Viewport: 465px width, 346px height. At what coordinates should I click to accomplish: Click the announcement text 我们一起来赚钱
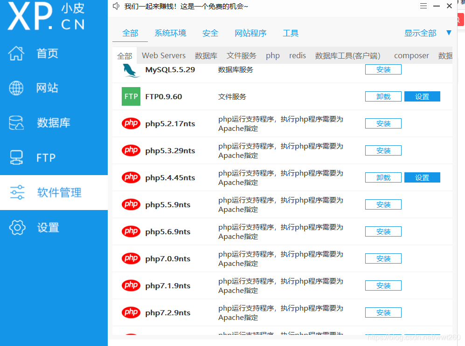pyautogui.click(x=186, y=6)
